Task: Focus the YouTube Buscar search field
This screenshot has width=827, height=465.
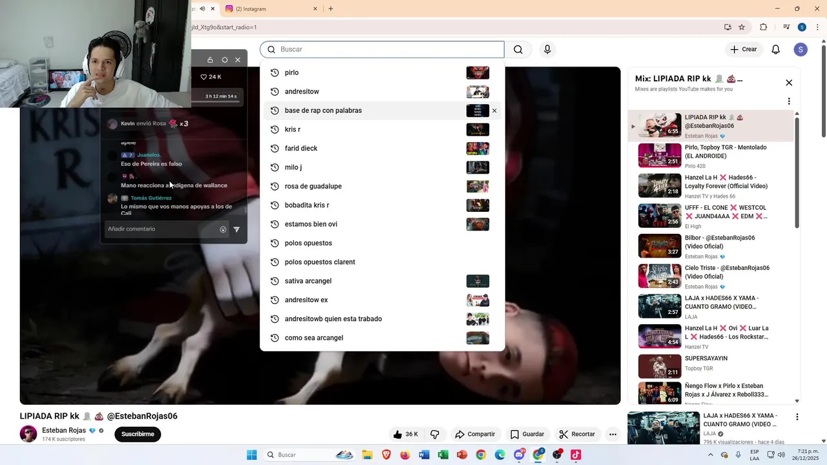Action: pos(382,50)
